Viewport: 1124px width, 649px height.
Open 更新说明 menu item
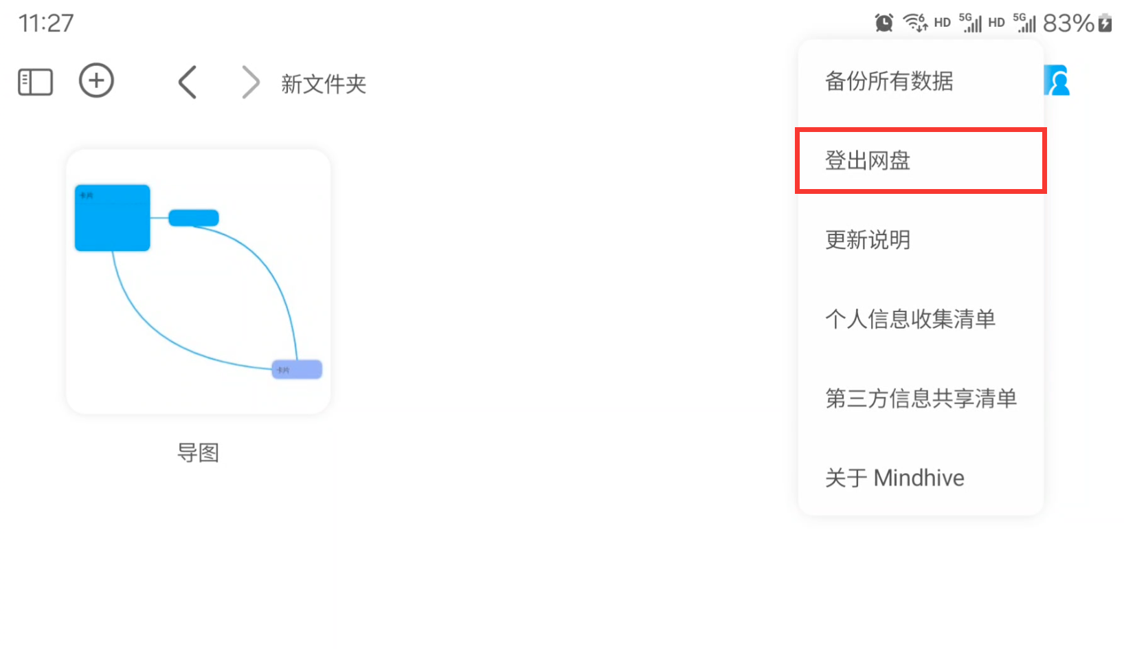point(868,240)
